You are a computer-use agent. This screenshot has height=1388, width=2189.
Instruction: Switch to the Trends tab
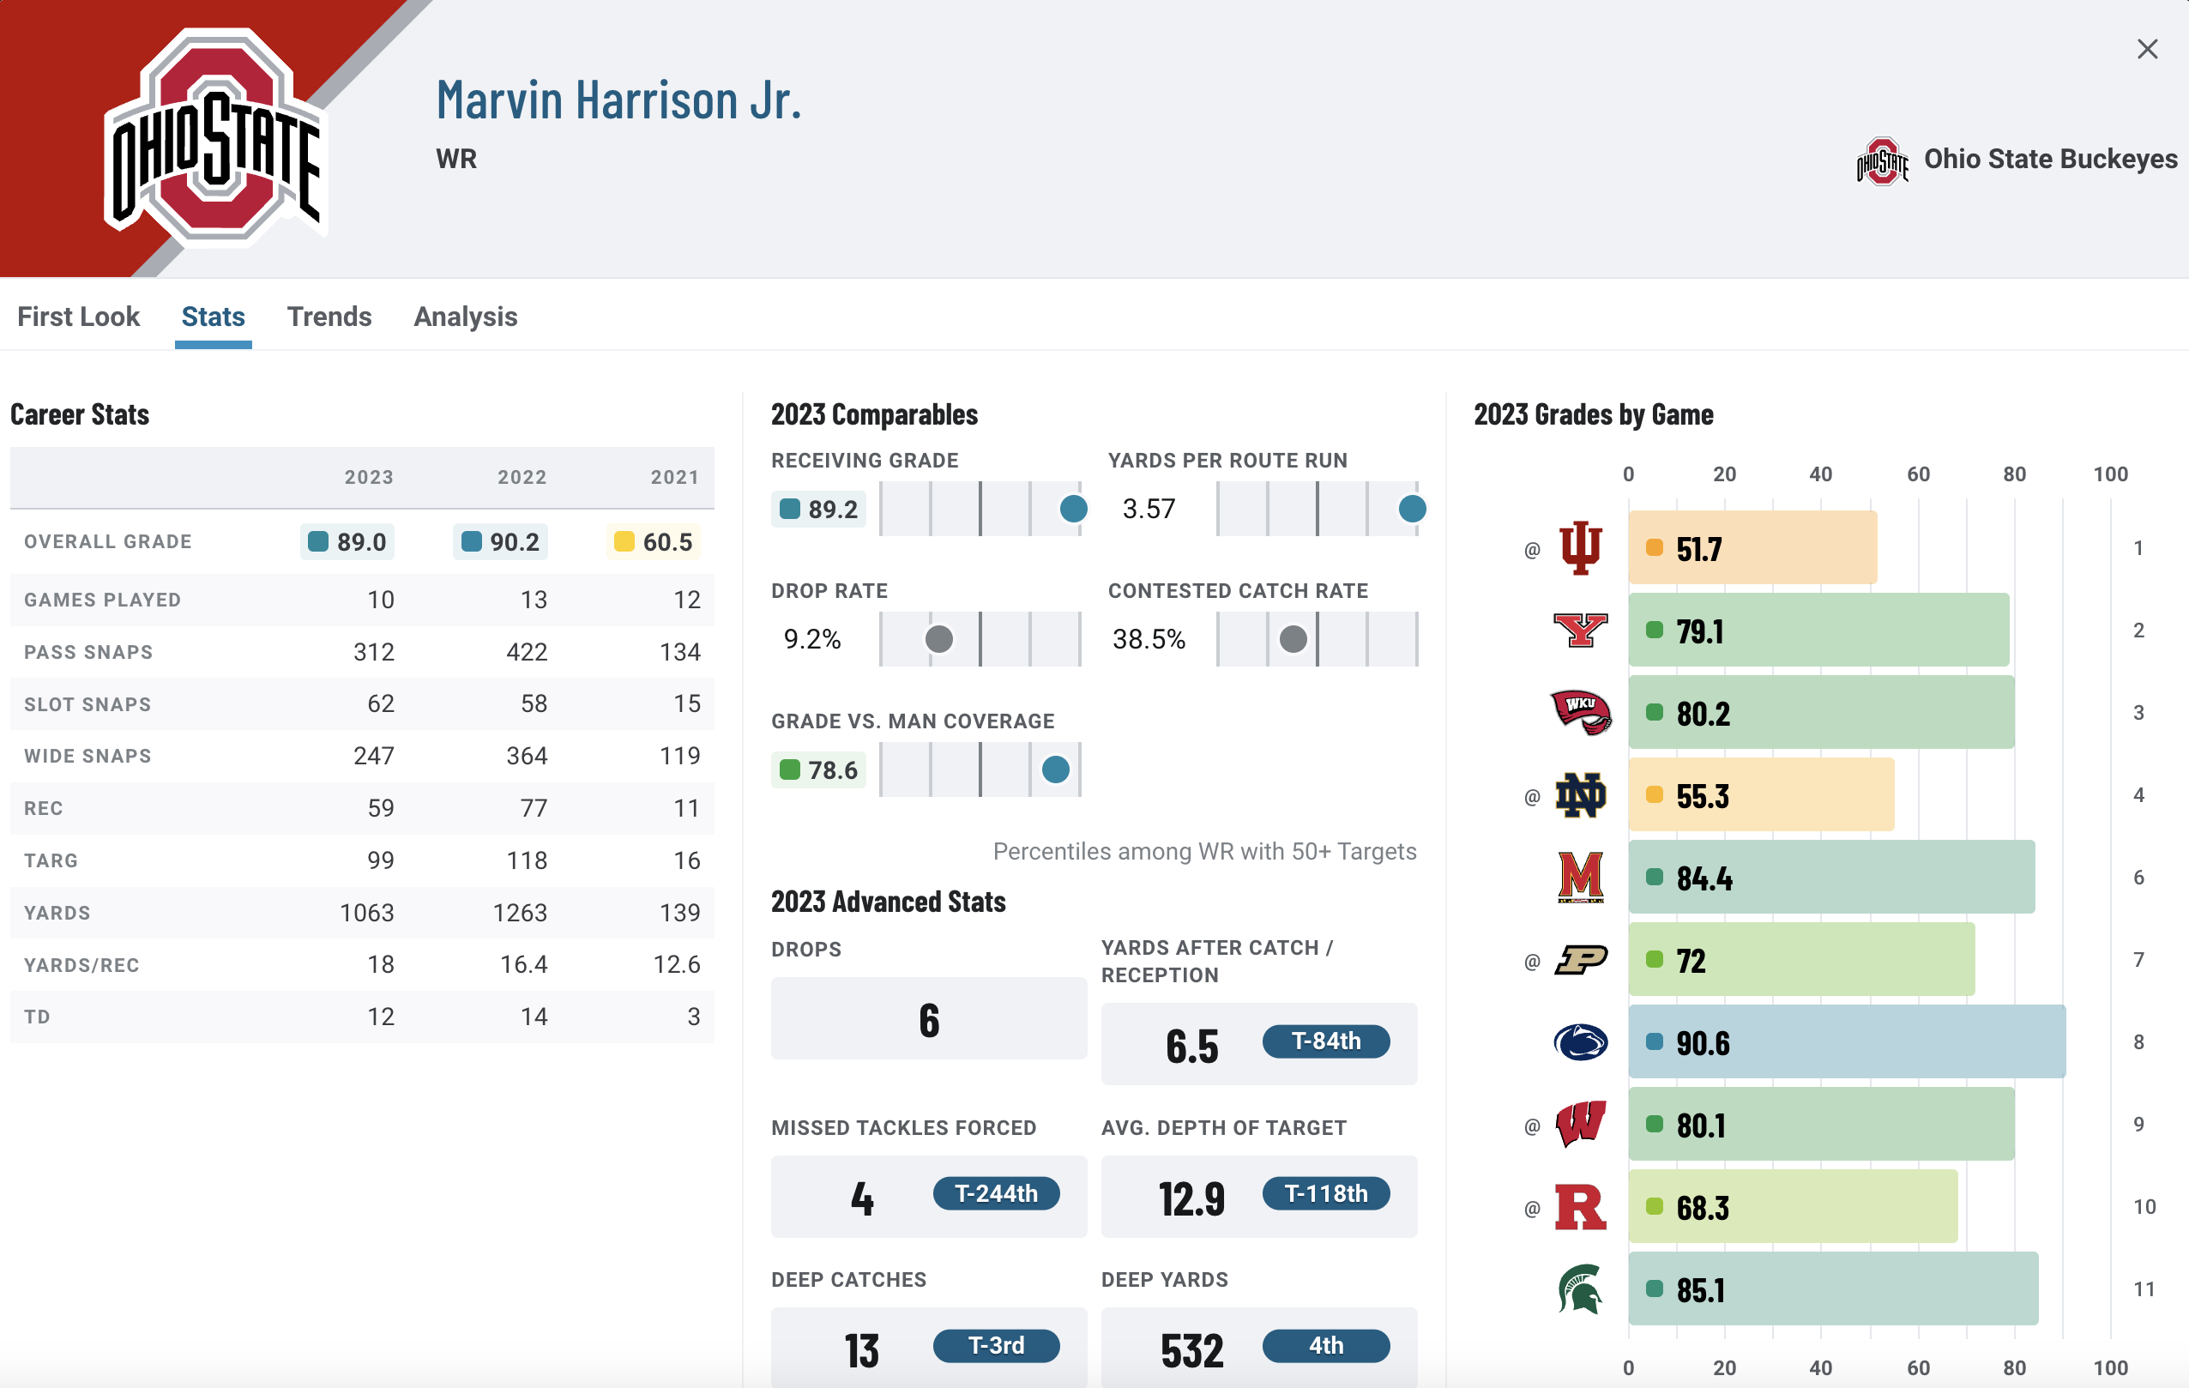[x=329, y=317]
